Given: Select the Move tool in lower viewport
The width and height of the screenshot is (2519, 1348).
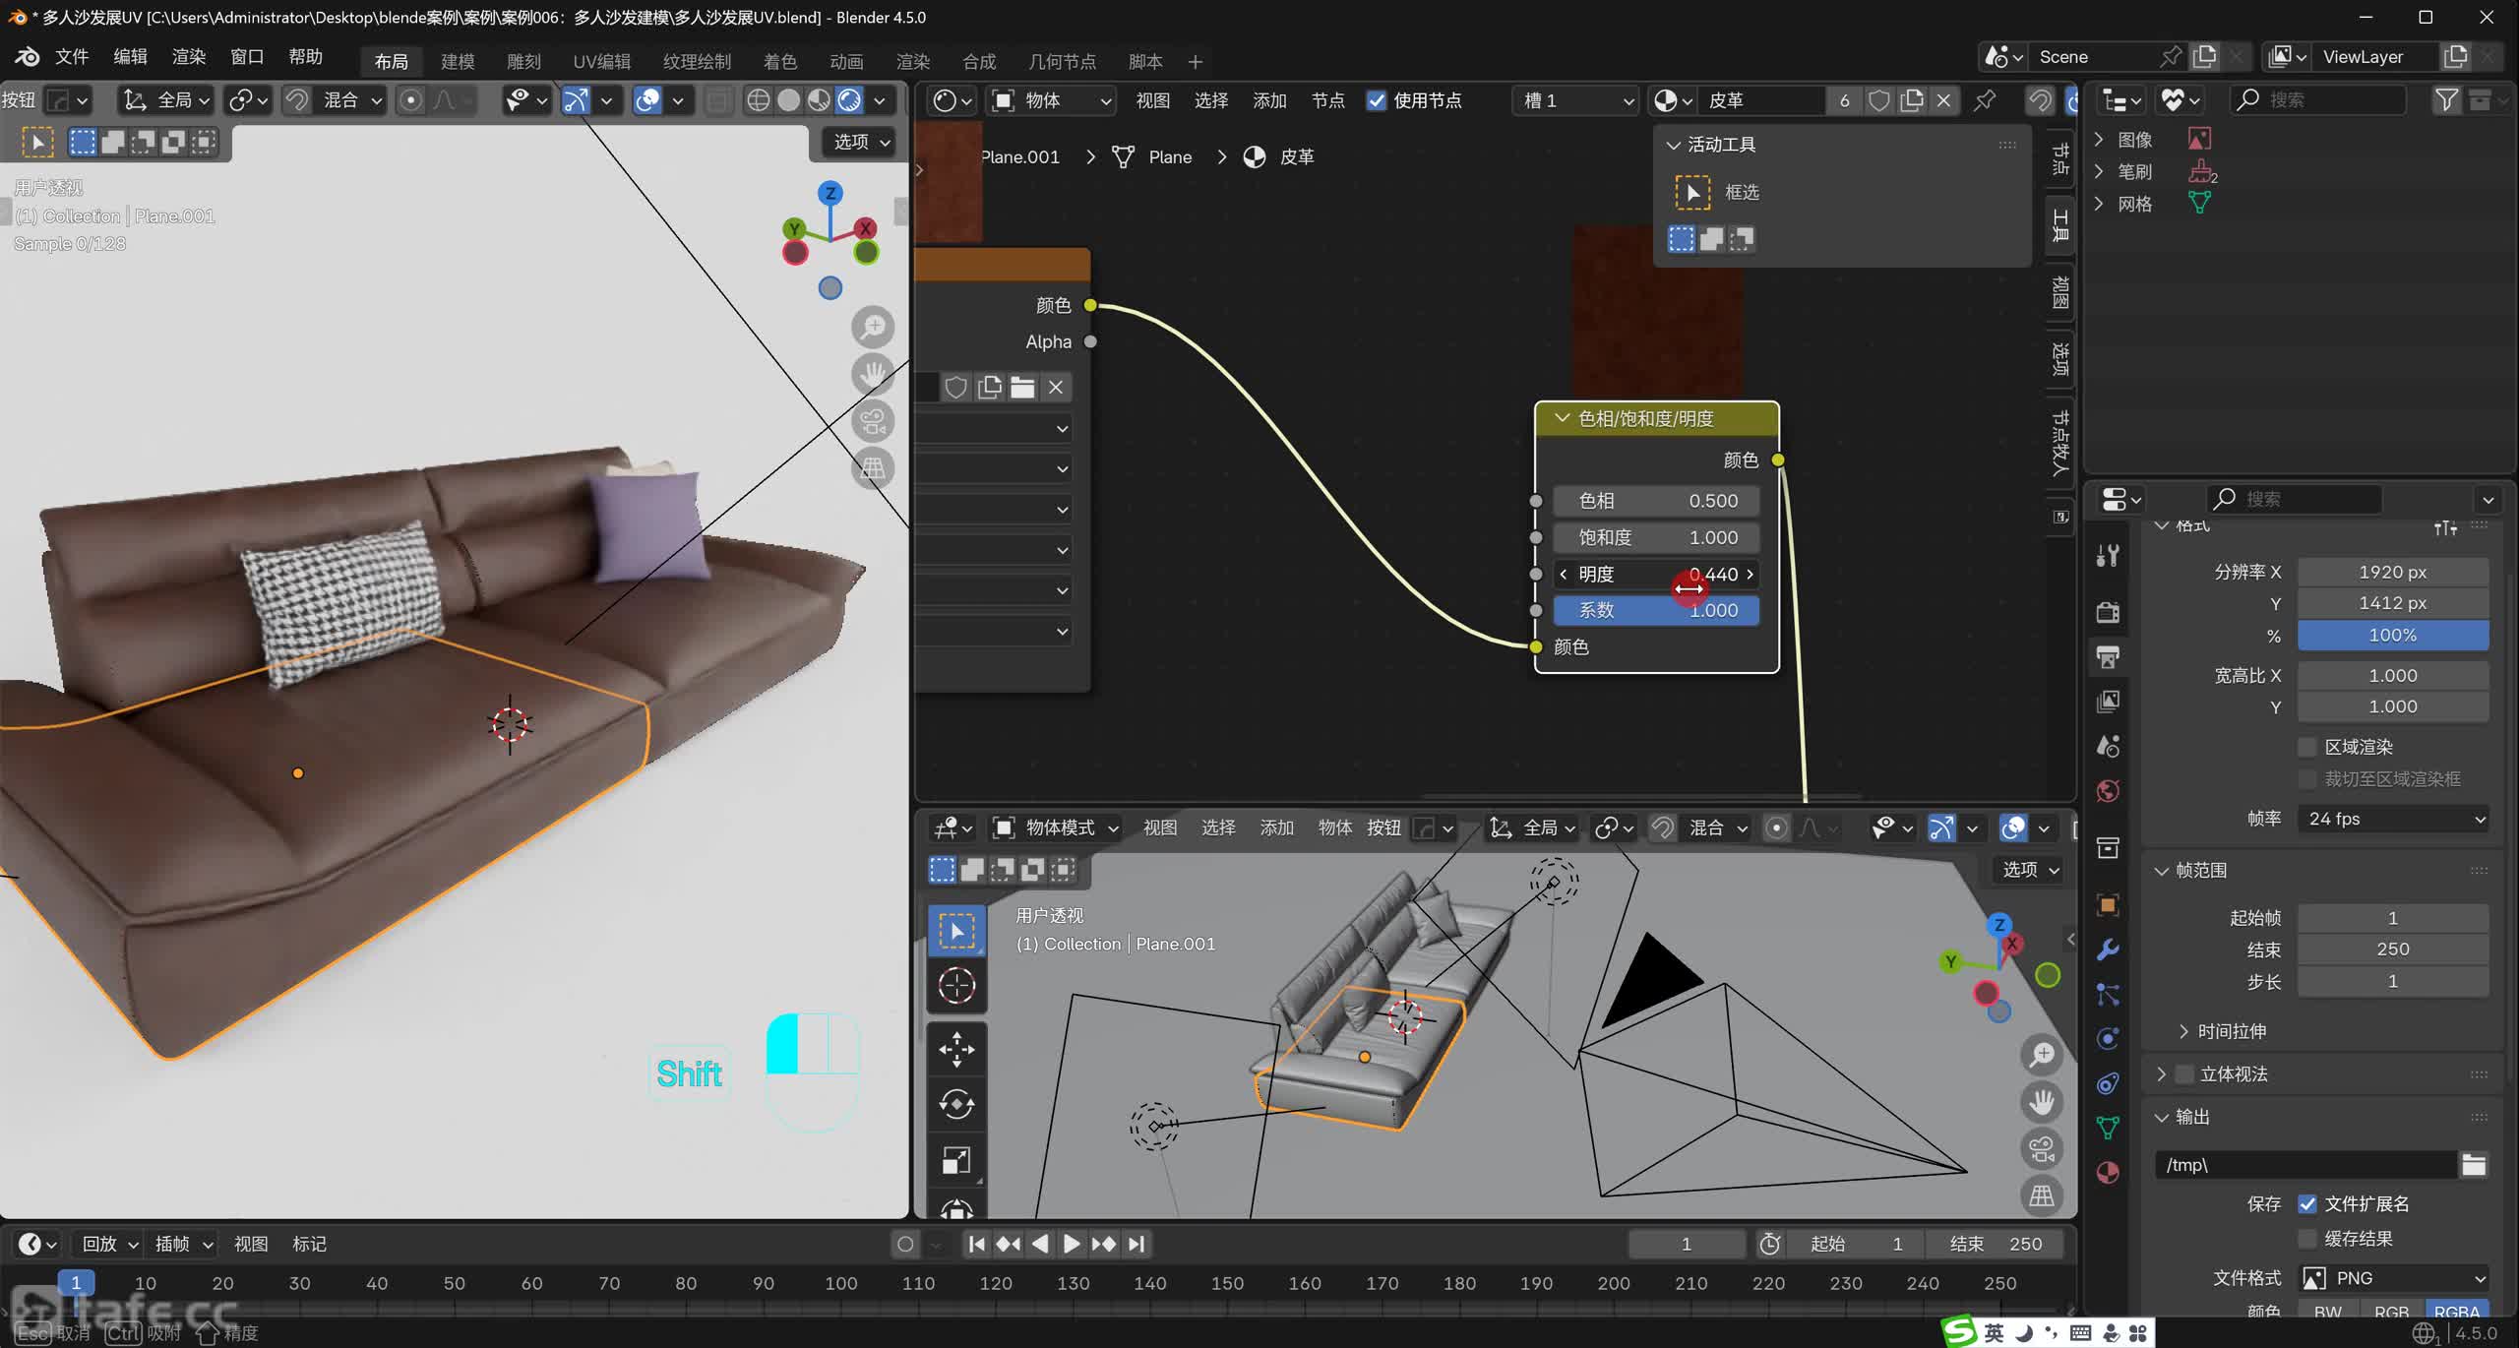Looking at the screenshot, I should (x=955, y=1049).
